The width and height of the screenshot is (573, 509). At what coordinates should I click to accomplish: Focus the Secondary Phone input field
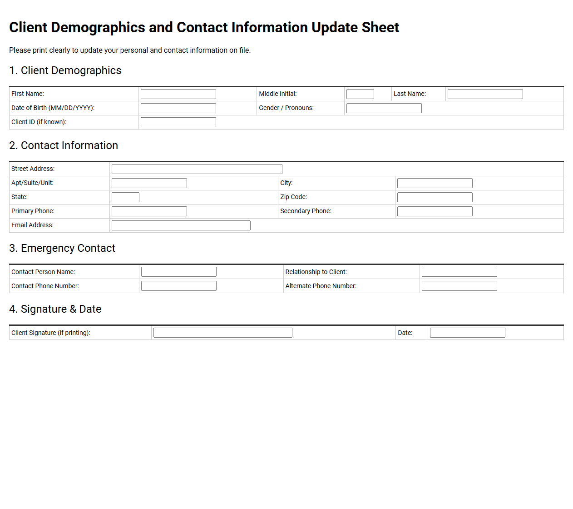[x=435, y=211]
